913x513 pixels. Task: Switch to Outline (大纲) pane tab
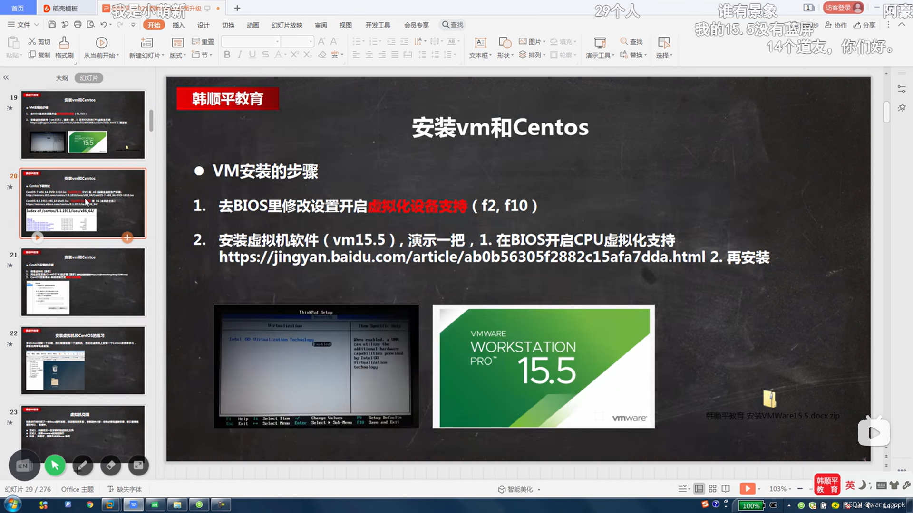tap(62, 78)
